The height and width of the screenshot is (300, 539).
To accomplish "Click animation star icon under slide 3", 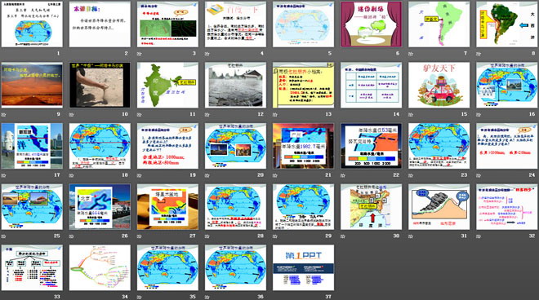I will (139, 54).
